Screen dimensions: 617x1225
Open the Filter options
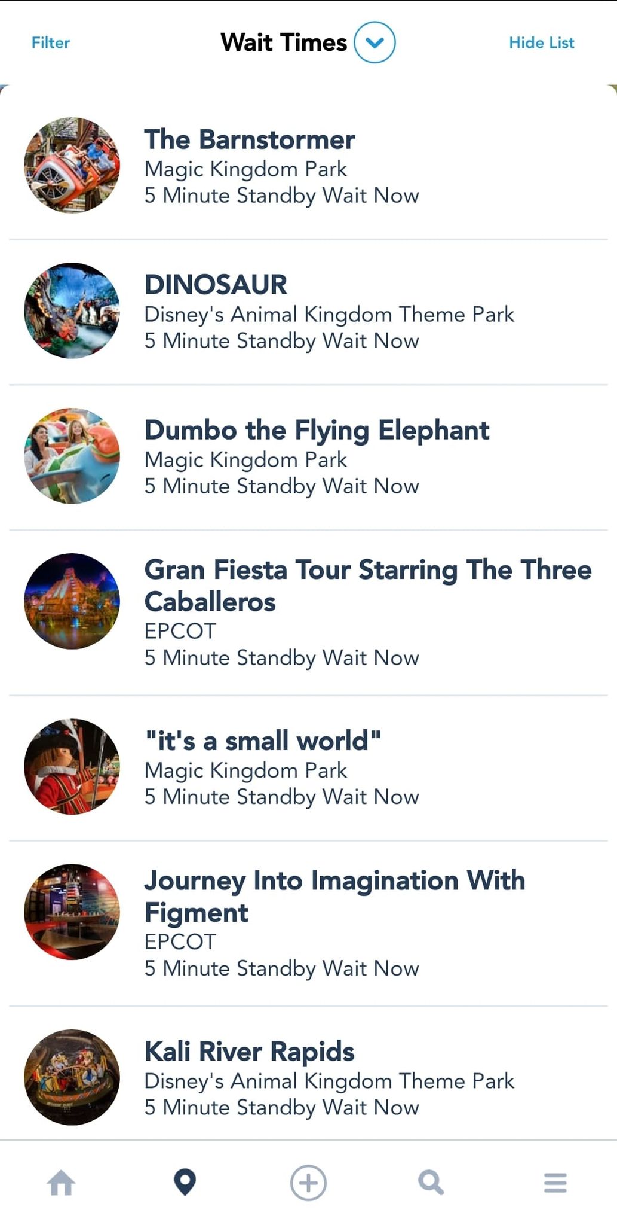click(51, 42)
